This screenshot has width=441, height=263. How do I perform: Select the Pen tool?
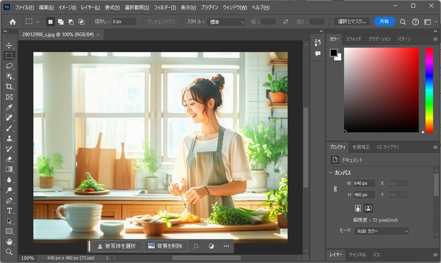9,201
